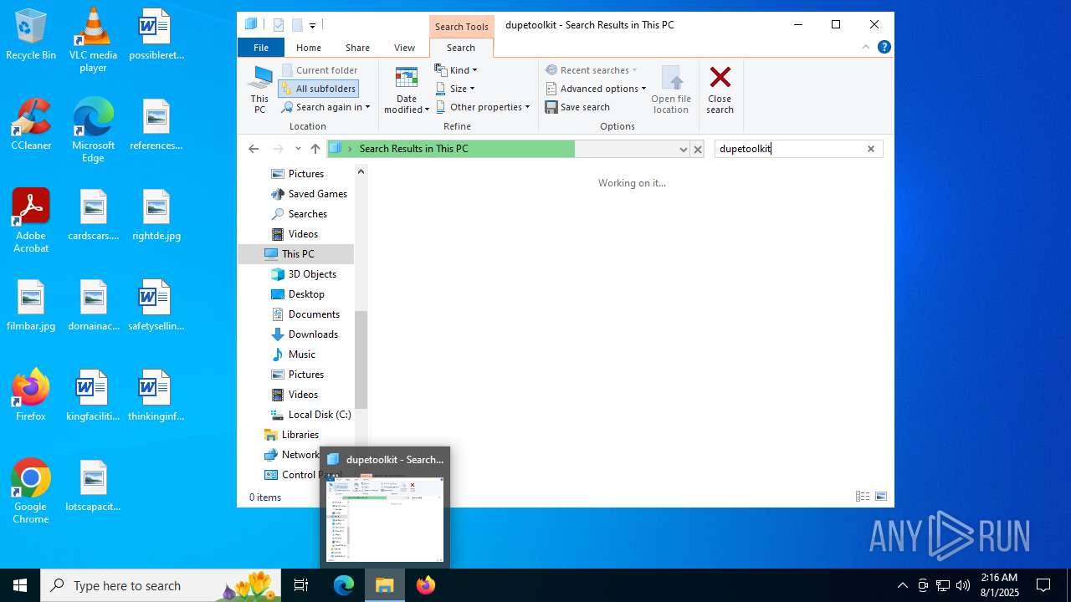Screen dimensions: 1071x602
Task: Switch to the Share ribbon tab
Action: (357, 48)
